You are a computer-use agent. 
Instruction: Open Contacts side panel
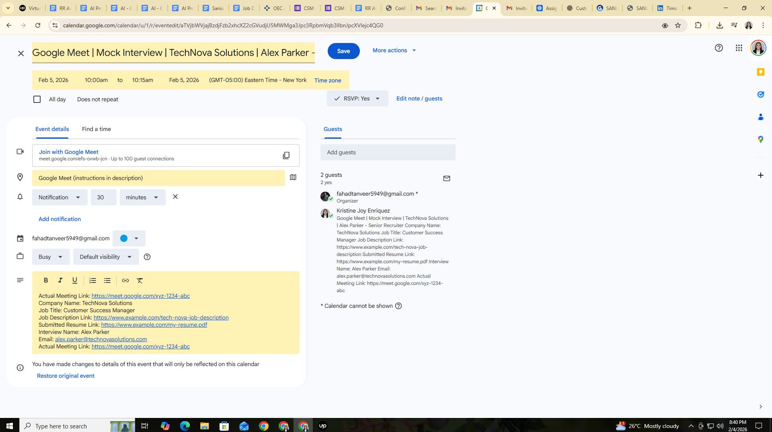click(761, 117)
